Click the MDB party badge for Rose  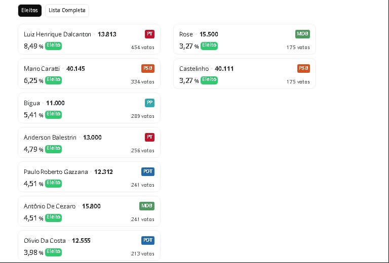[302, 34]
